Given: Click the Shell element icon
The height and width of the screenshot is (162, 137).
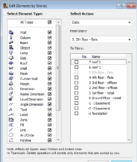Looking at the screenshot, I should 11,68.
